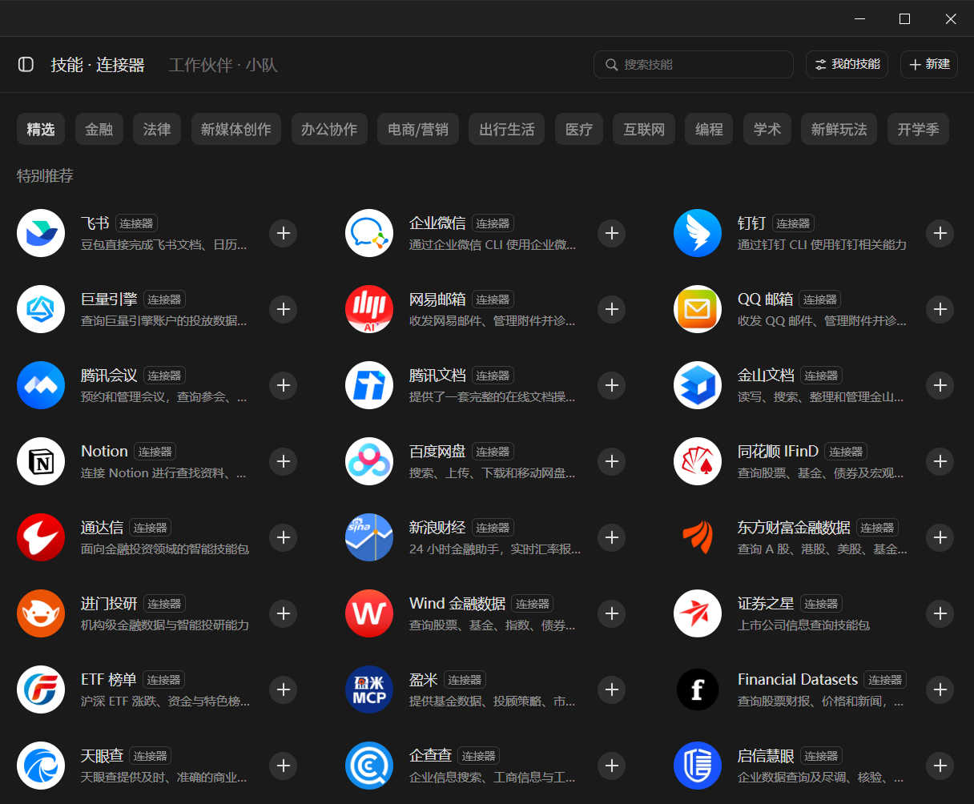Click the 证券之星 description 上市公司信息查询技能包
974x804 pixels.
coord(803,625)
